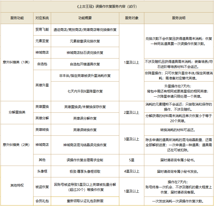Image resolution: width=214 pixels, height=206 pixels.
Task: Click 非本体/指定英雄被误升星消耗恢复 cell
Action: point(85,76)
